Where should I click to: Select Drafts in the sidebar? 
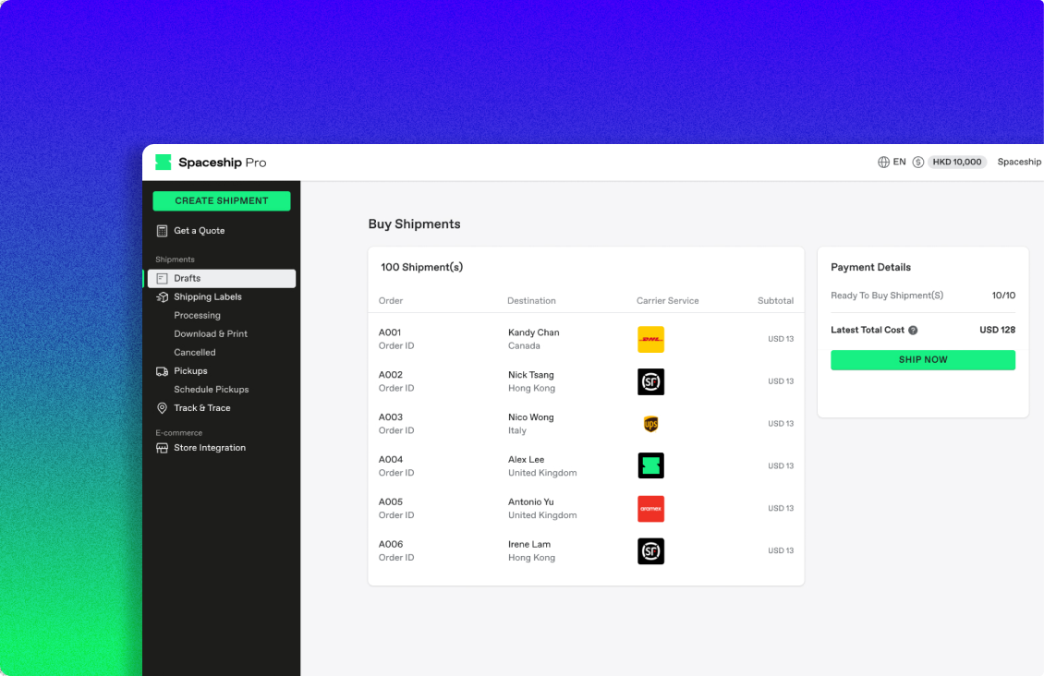click(187, 278)
